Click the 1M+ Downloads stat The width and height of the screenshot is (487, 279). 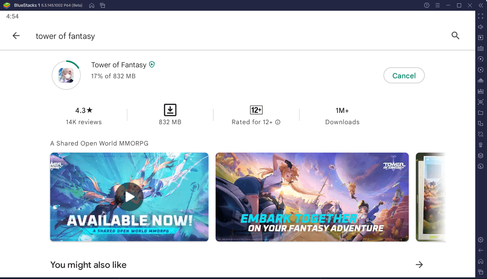click(x=342, y=116)
